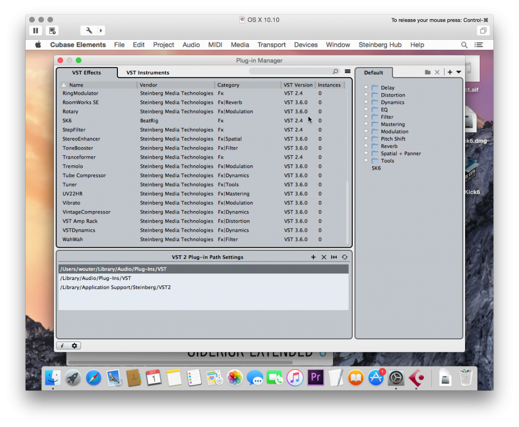Image resolution: width=519 pixels, height=427 pixels.
Task: Expand the Delay folder
Action: (x=366, y=87)
